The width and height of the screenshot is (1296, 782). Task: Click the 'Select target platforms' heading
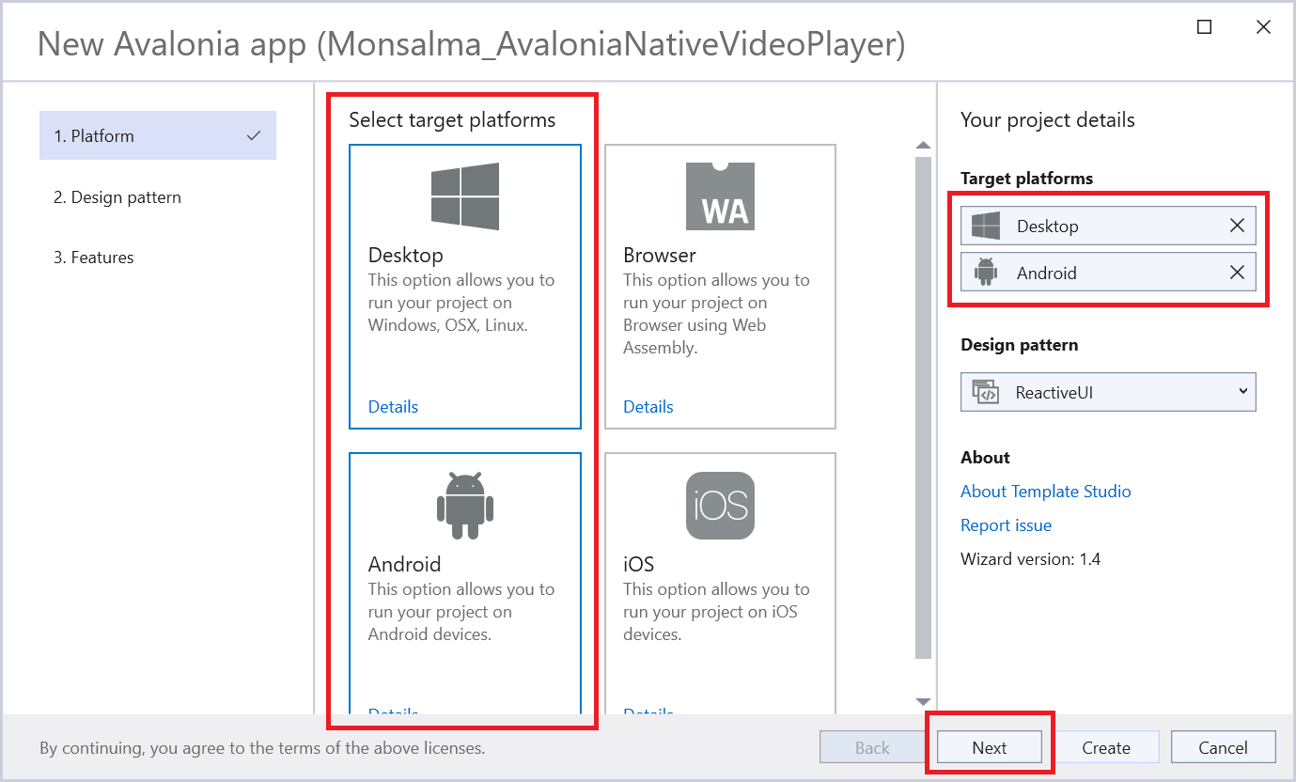[x=452, y=119]
